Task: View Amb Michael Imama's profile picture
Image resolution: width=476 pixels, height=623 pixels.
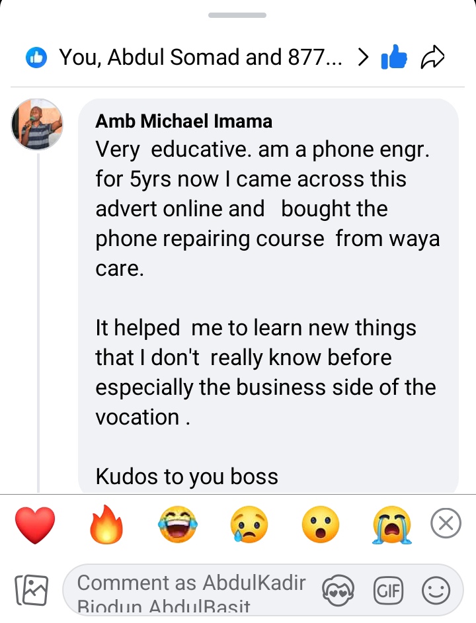Action: (x=37, y=124)
